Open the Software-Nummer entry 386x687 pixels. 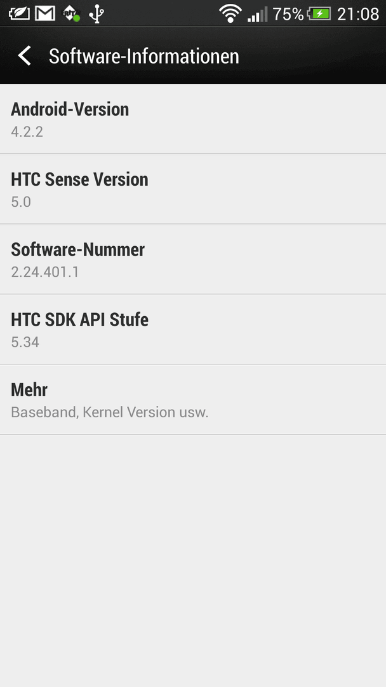pos(193,259)
